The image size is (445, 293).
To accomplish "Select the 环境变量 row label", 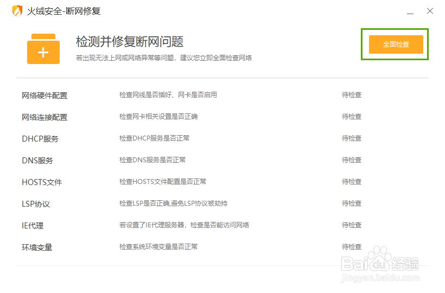I will (x=37, y=247).
